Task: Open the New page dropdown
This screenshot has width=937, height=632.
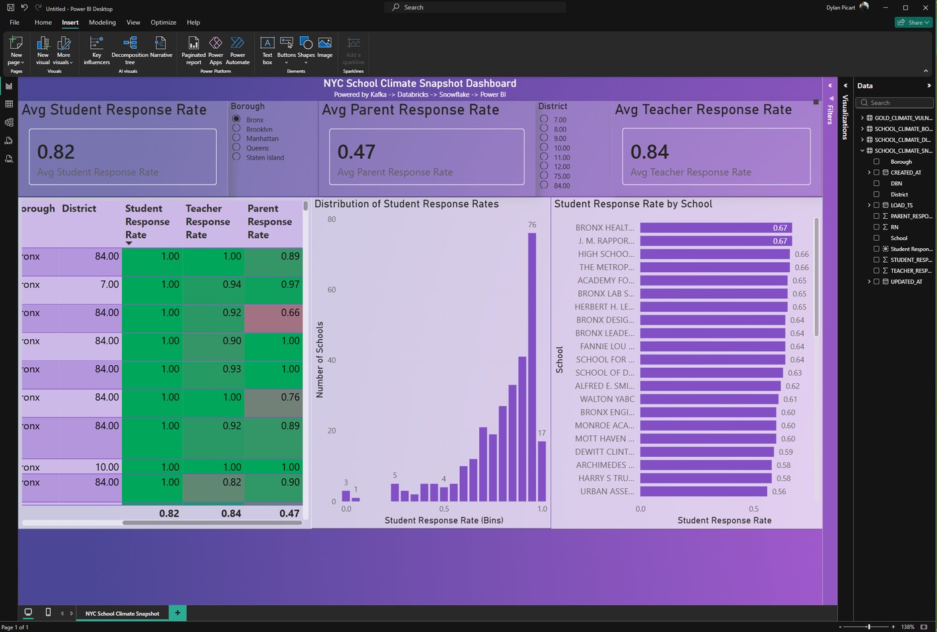Action: [16, 51]
